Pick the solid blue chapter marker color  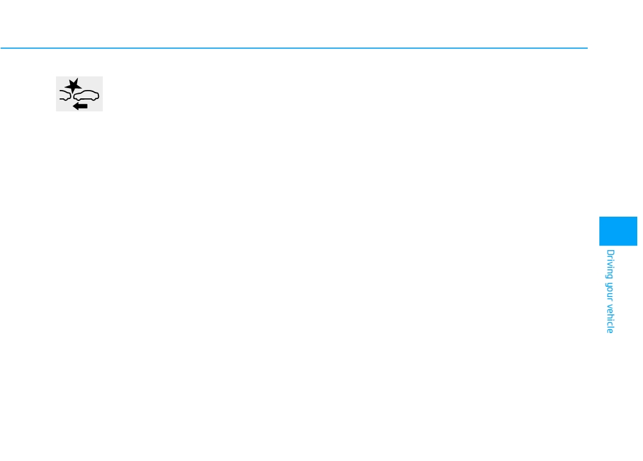[618, 231]
